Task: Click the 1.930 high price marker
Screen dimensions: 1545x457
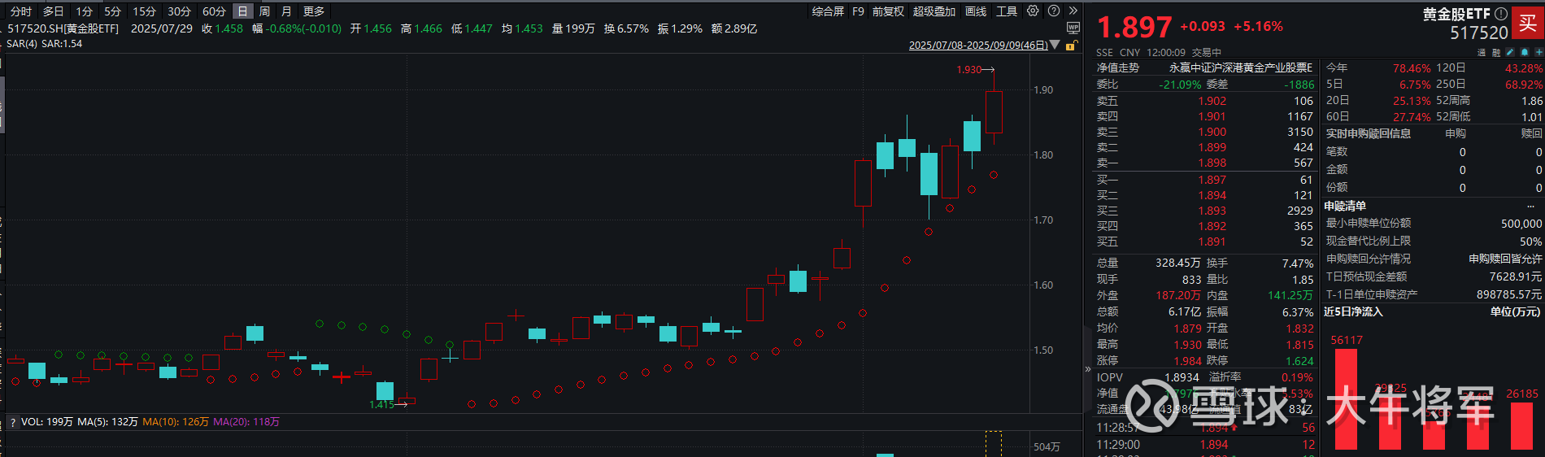Action: pyautogui.click(x=968, y=70)
